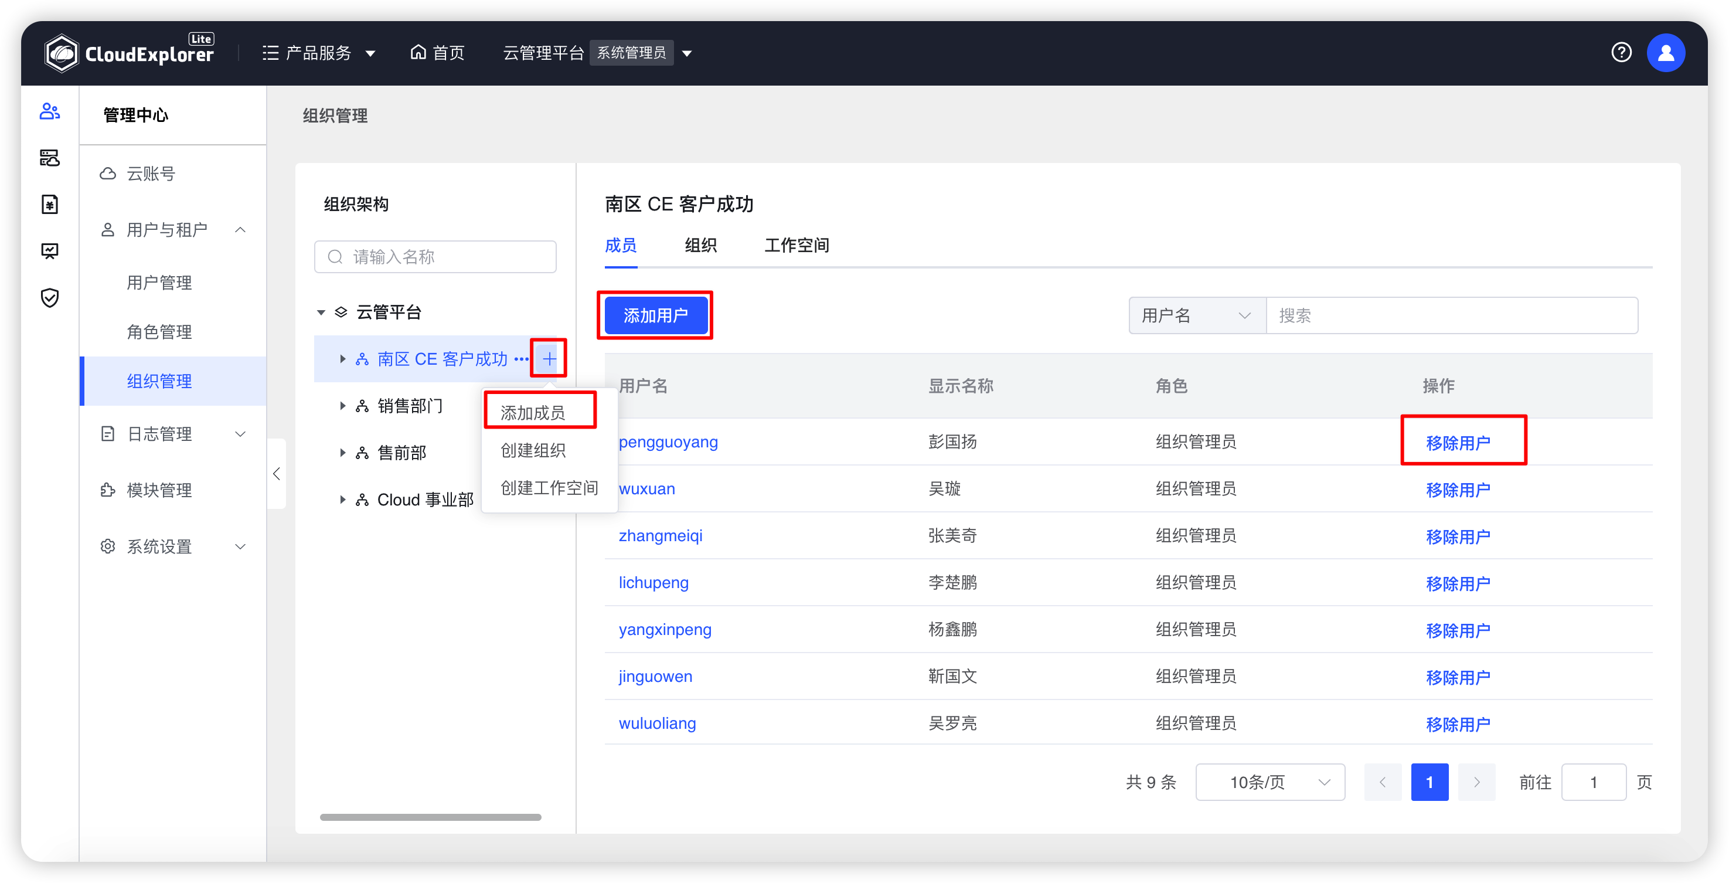The height and width of the screenshot is (883, 1729).
Task: Open the 系统管理员 role dropdown arrow
Action: pos(687,53)
